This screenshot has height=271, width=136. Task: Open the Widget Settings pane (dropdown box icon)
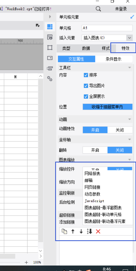(50, 58)
